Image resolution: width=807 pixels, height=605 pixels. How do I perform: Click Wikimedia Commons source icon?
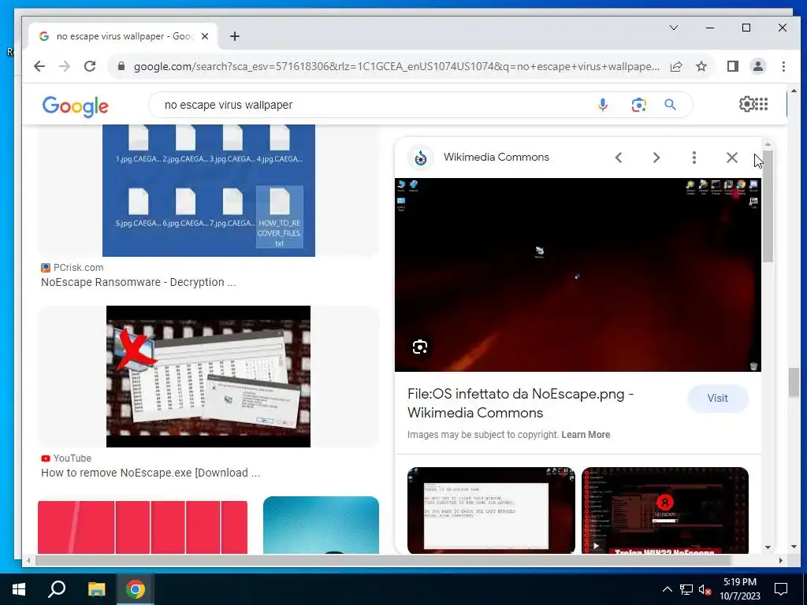pos(421,158)
